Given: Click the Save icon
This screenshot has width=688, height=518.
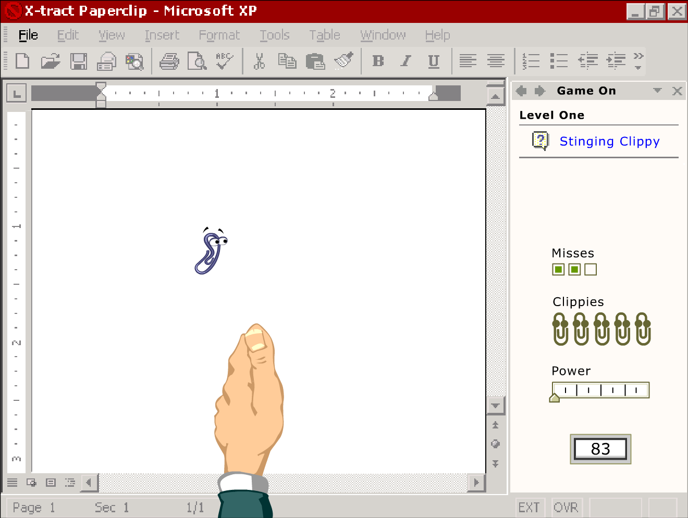Looking at the screenshot, I should tap(79, 61).
